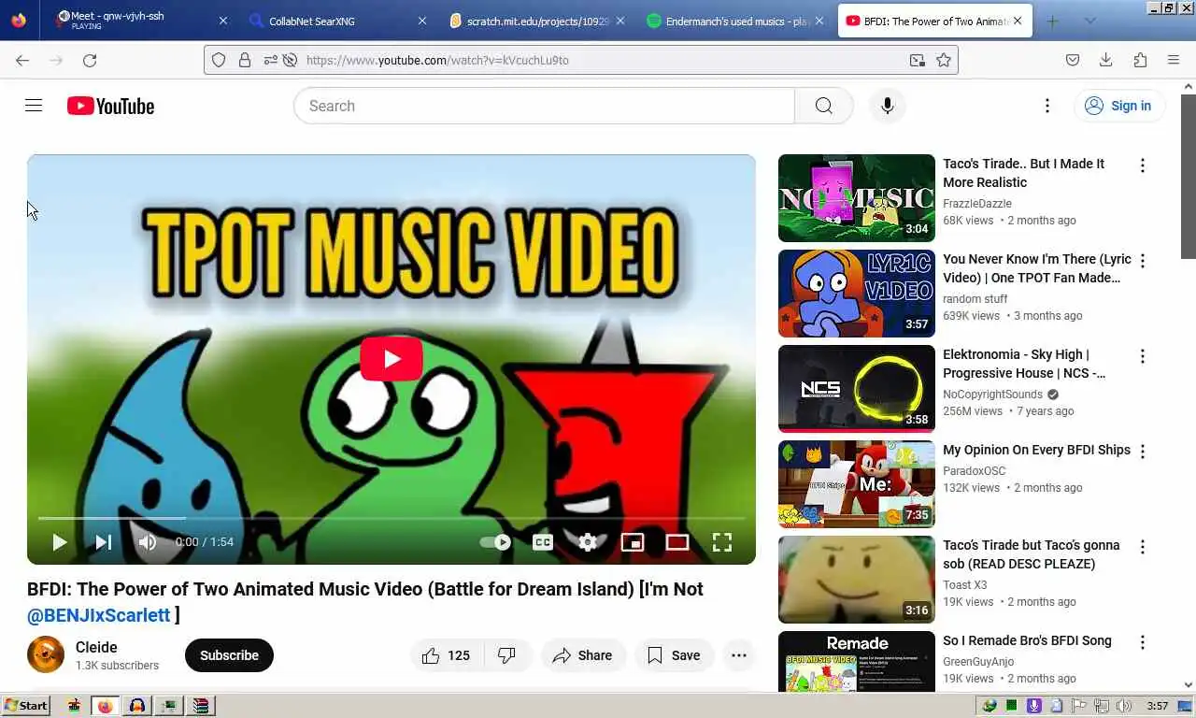Open options for Taco's Tirade More Realistic

coord(1142,165)
